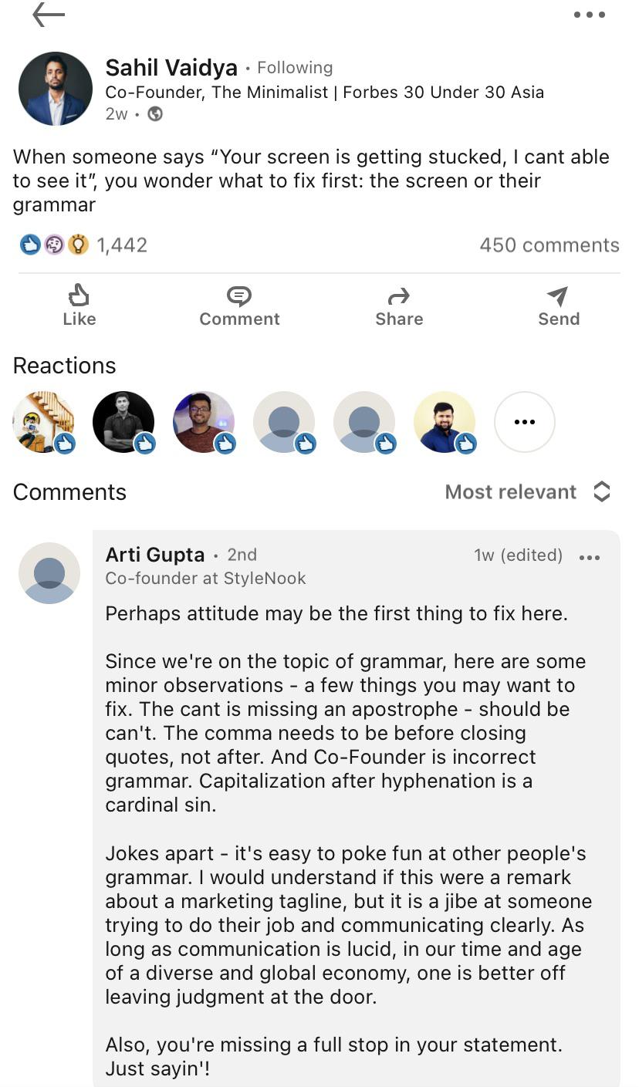Tap the back arrow icon

pos(49,15)
